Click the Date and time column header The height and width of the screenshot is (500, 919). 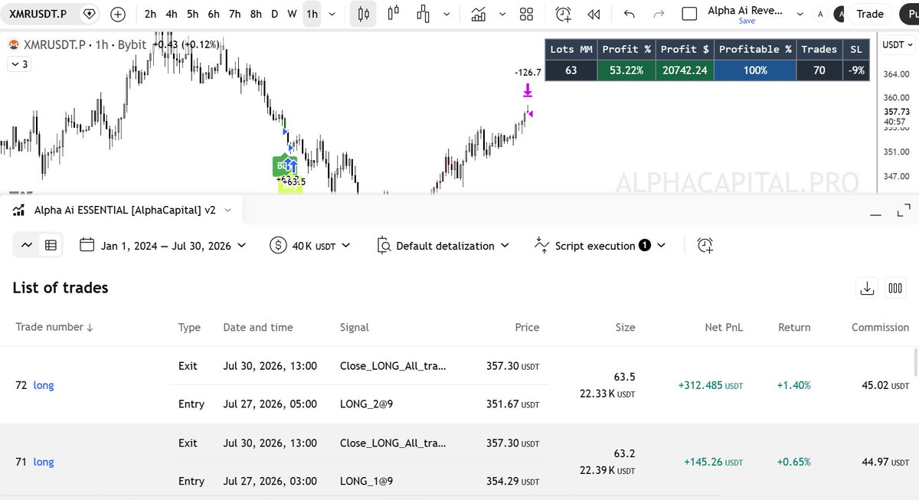pos(258,327)
